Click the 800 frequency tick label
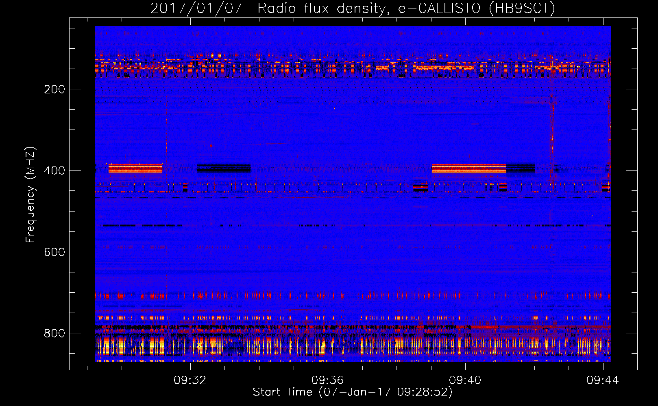 pyautogui.click(x=54, y=333)
